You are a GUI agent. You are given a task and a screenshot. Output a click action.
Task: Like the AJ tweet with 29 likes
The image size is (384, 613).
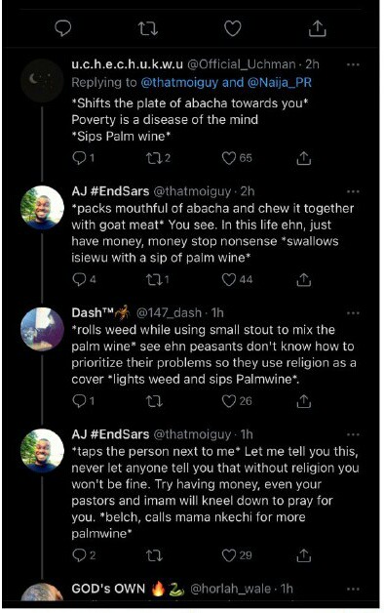click(x=229, y=555)
